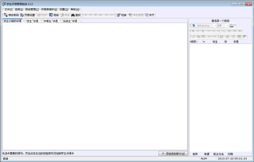Screen dimensions: 254x162
Task: Click the 就绪 status bar text
Action: [x=6, y=159]
